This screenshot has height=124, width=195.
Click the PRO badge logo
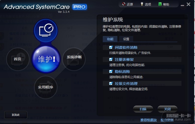(x=80, y=7)
